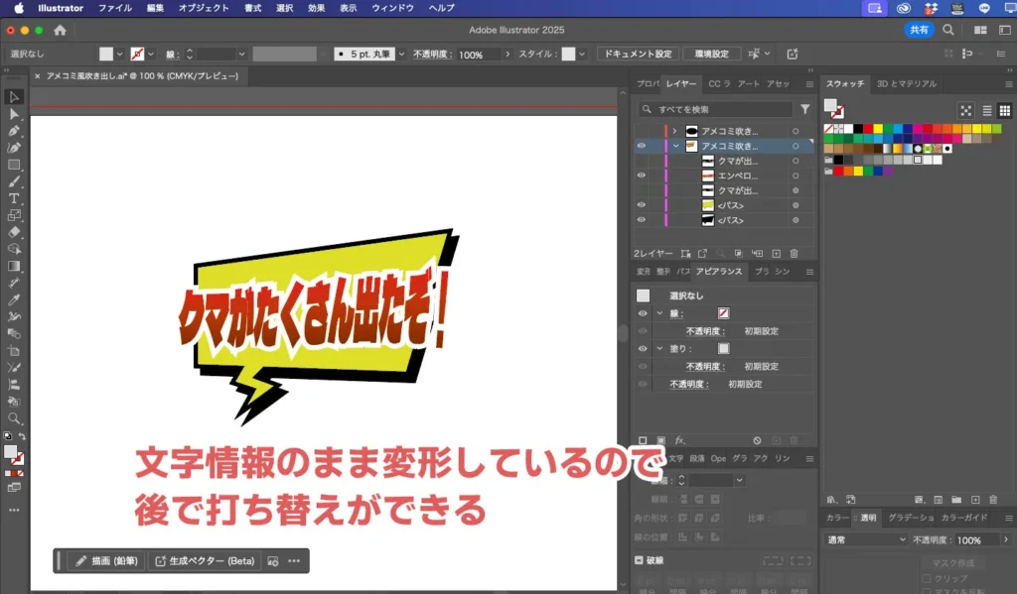Select the red swatch in the Swatches panel
The height and width of the screenshot is (594, 1017).
[868, 128]
